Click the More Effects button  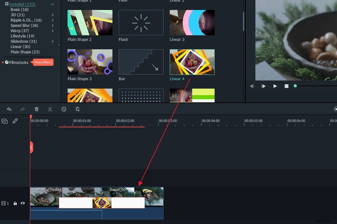click(43, 62)
